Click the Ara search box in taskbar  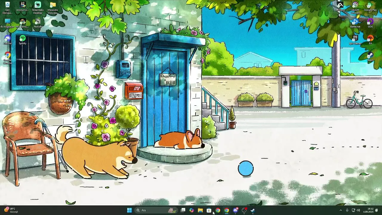point(156,210)
